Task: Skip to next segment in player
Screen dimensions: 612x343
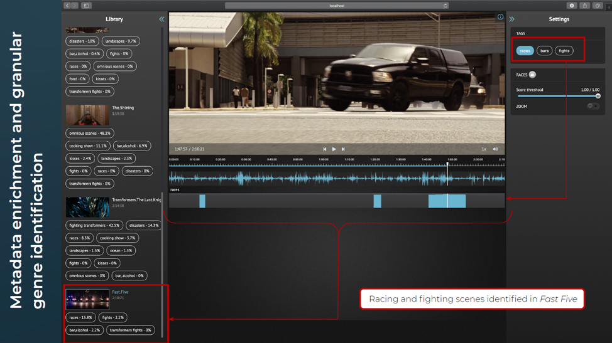Action: (343, 149)
